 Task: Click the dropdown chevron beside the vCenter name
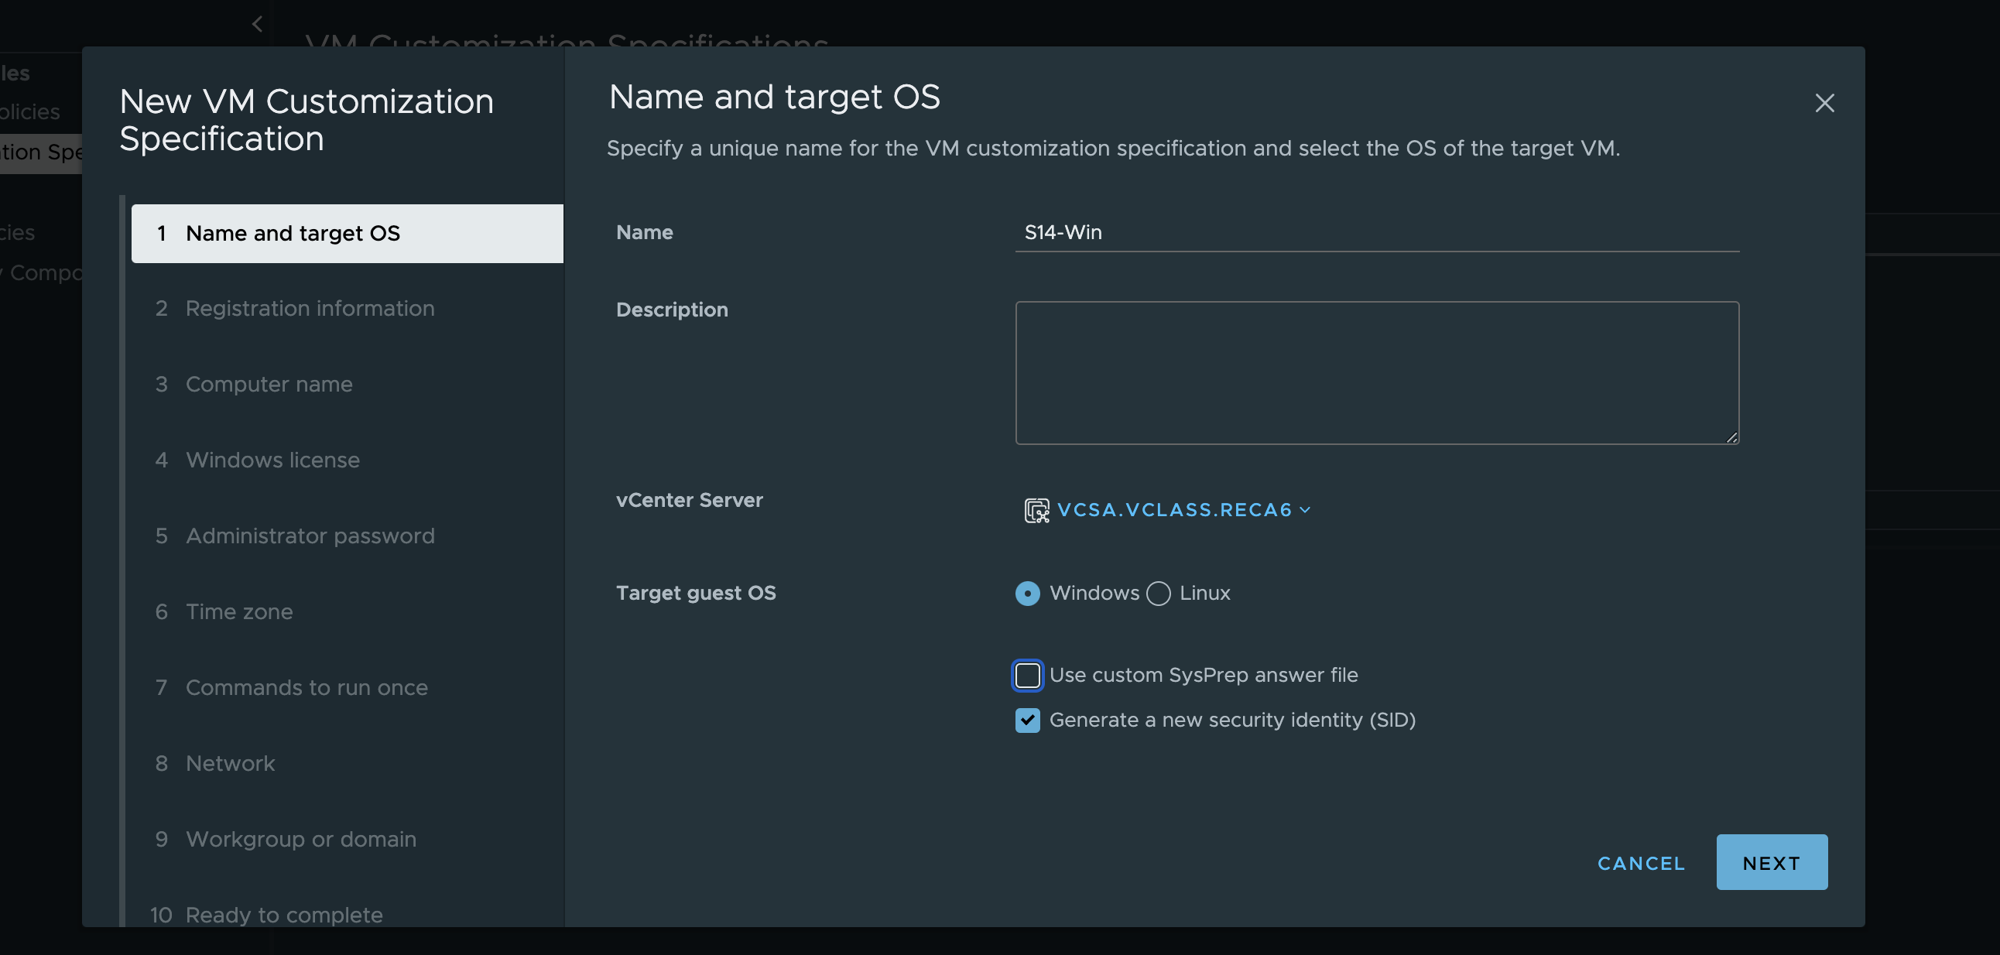tap(1305, 510)
